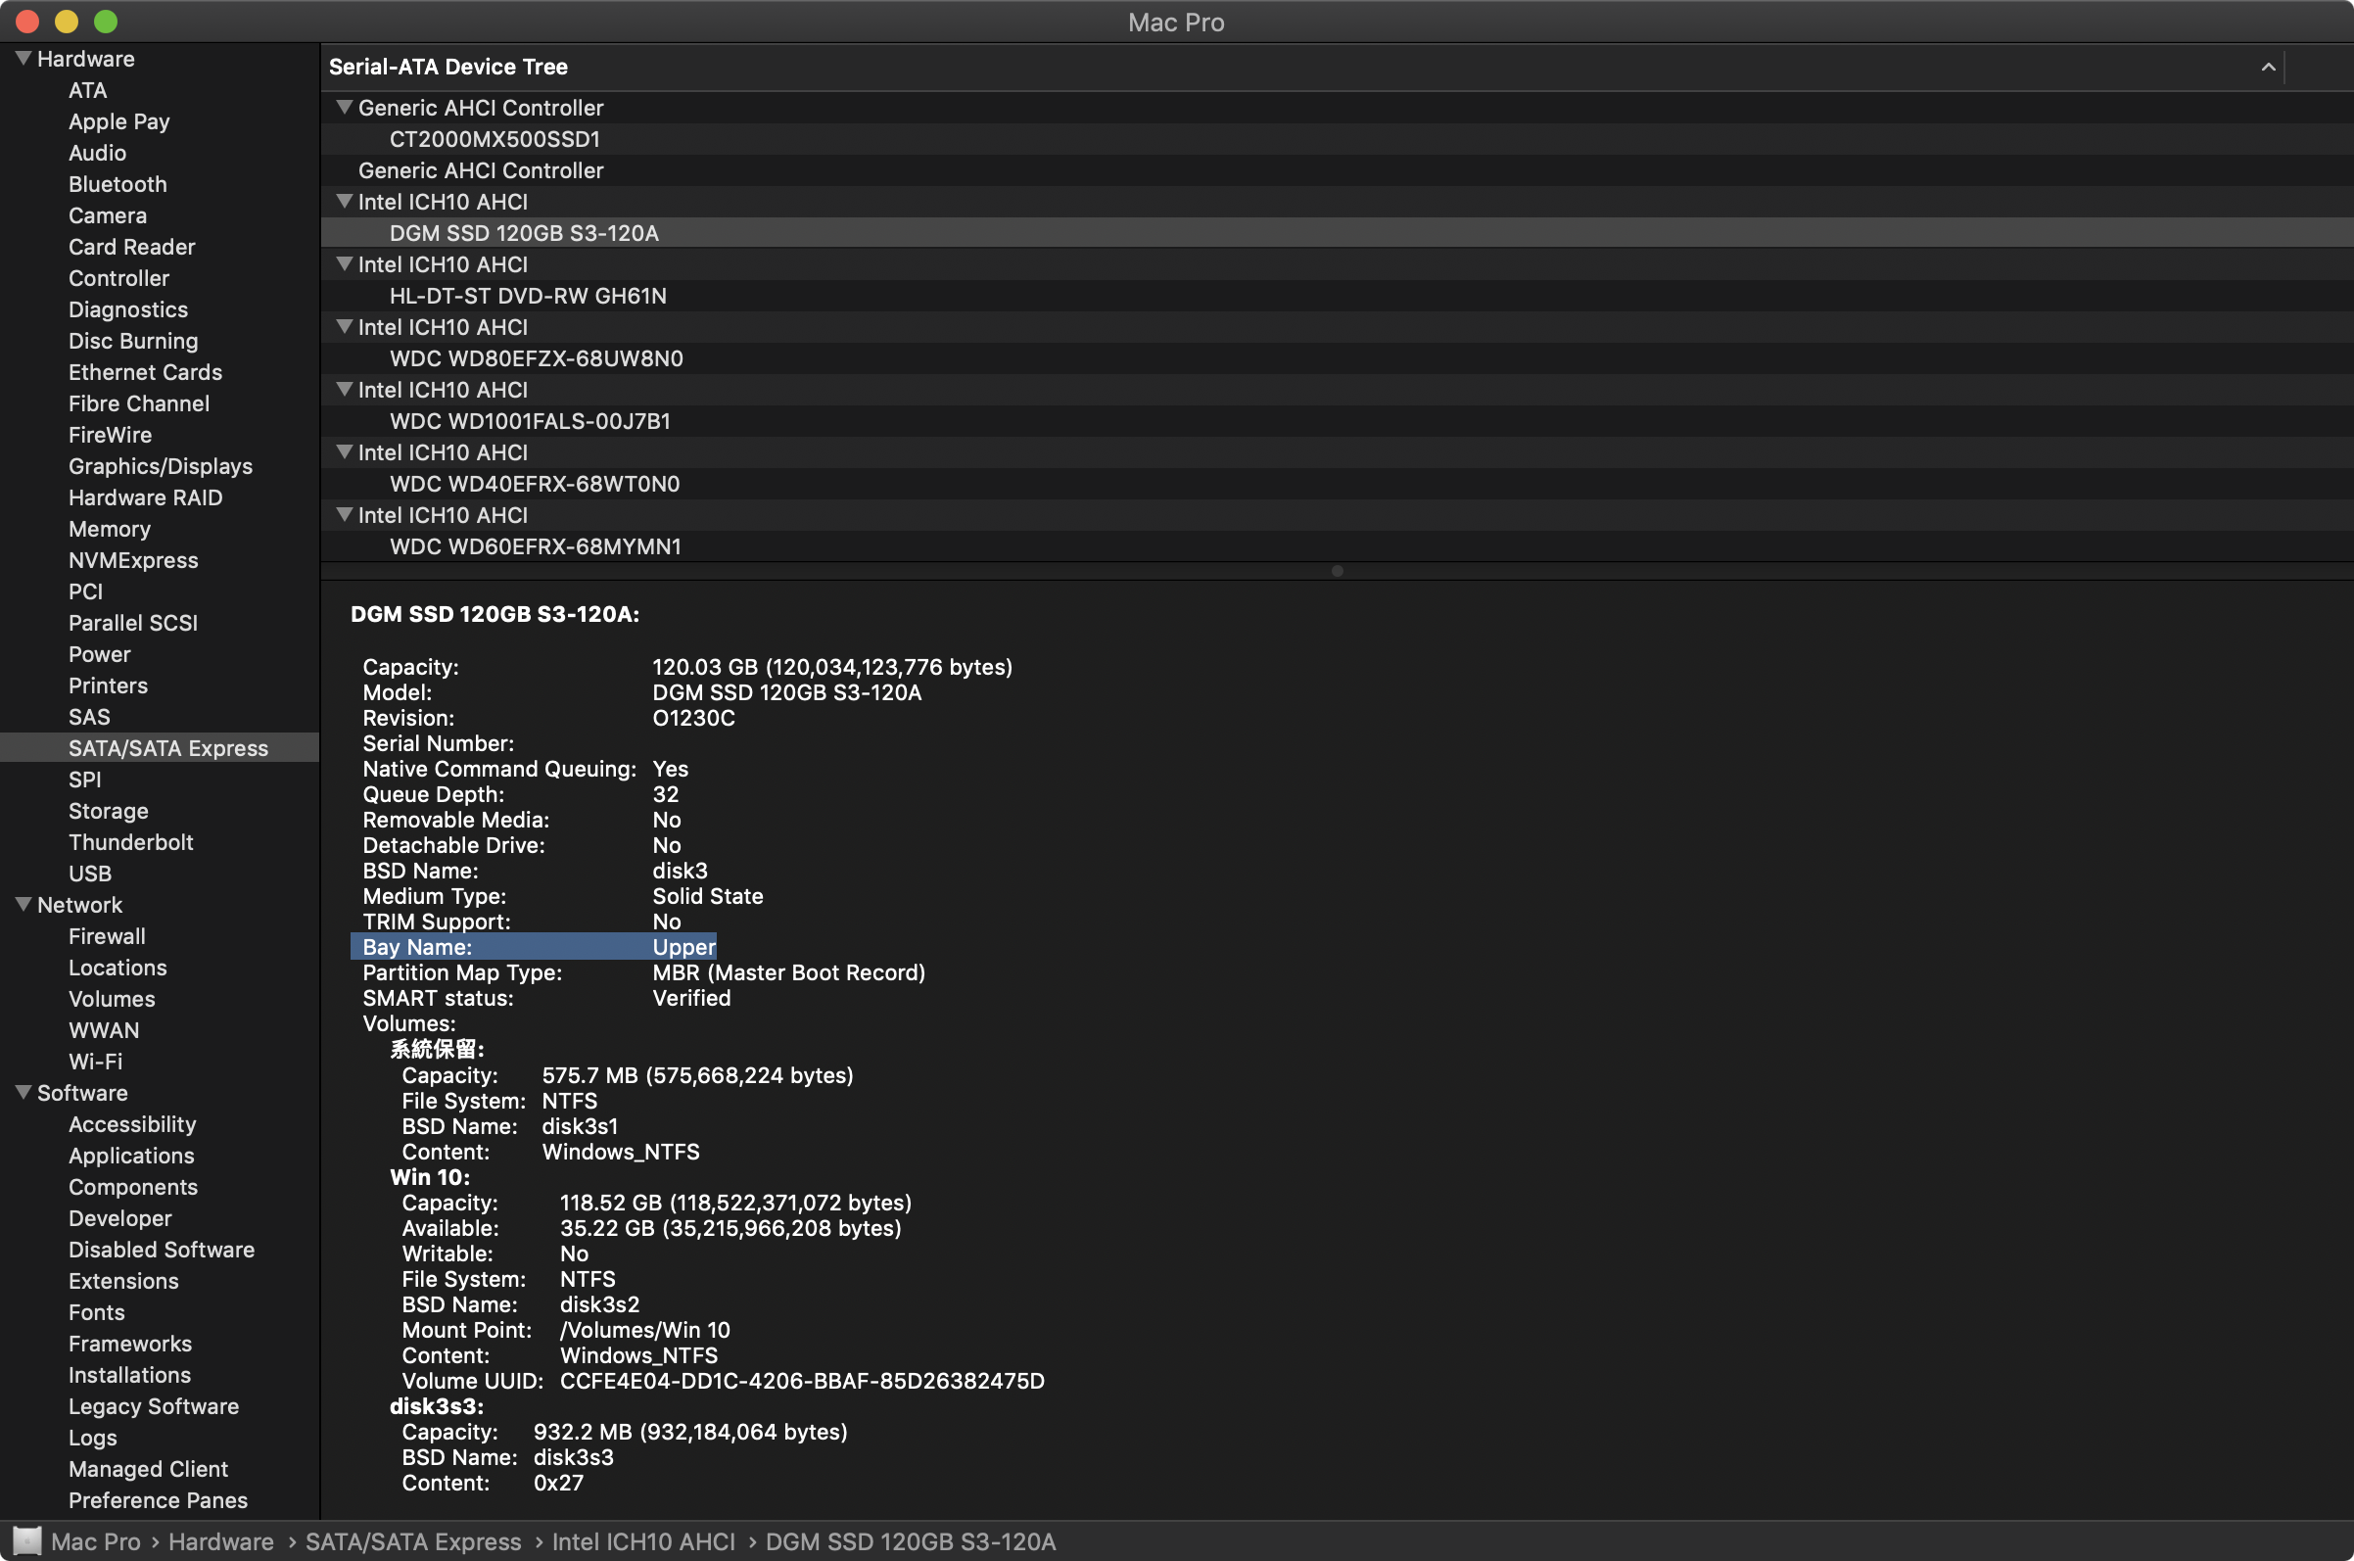Click Intel ICH10 AHCI in the path bar
Screen dimensions: 2354x1561
click(x=643, y=1542)
